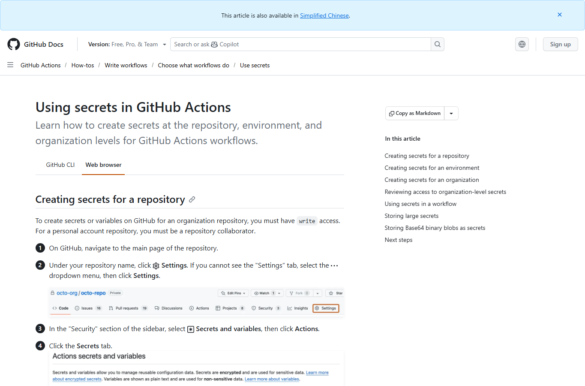Go to How-tos breadcrumb

coord(83,65)
